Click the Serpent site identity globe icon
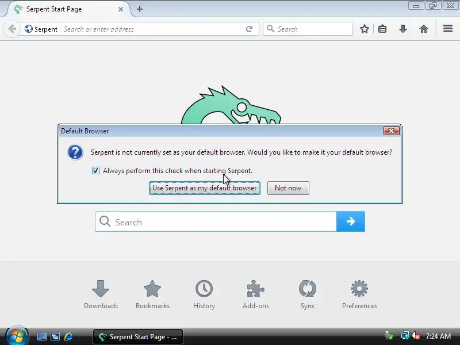Viewport: 460px width, 345px height. [29, 29]
